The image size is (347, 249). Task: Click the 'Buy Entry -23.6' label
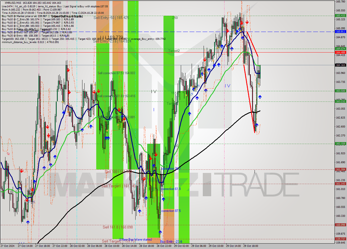(x=171, y=242)
